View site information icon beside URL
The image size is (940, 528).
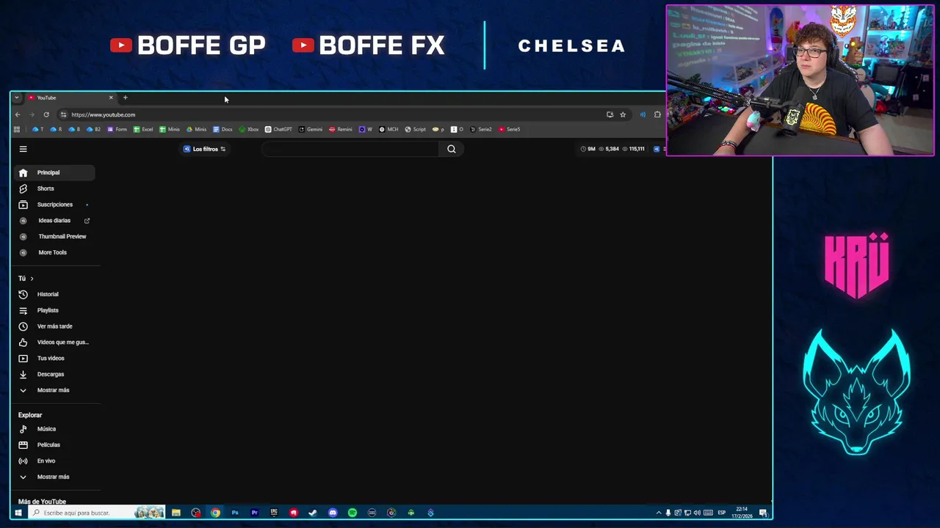pyautogui.click(x=63, y=114)
